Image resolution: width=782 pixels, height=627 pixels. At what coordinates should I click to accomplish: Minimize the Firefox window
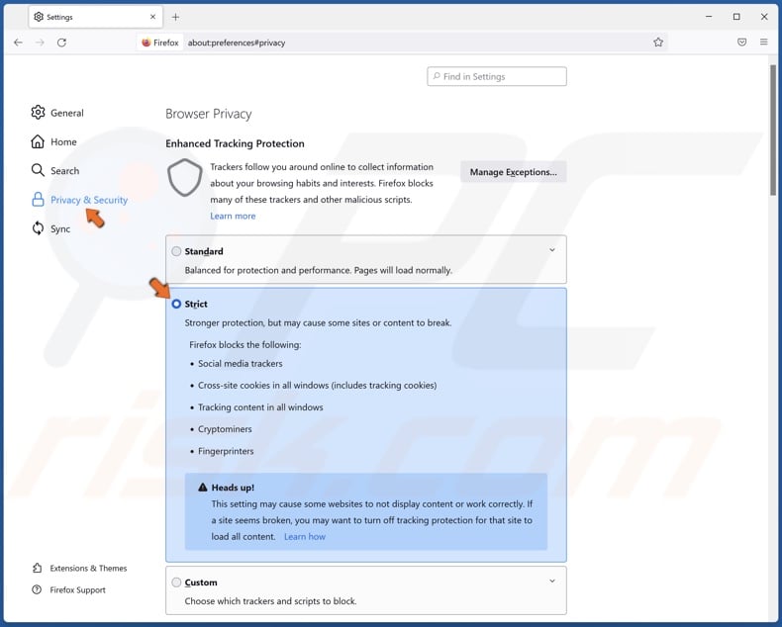pos(709,17)
